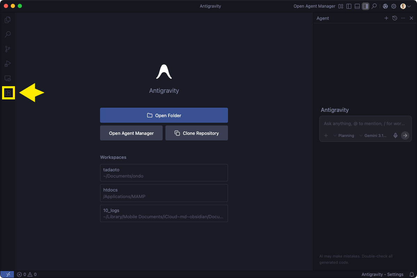Open the account avatar dropdown
The width and height of the screenshot is (417, 278).
[x=405, y=6]
